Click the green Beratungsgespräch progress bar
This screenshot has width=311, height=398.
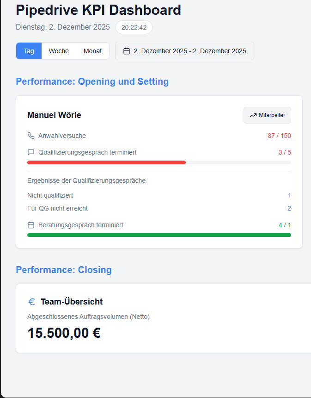pyautogui.click(x=159, y=235)
